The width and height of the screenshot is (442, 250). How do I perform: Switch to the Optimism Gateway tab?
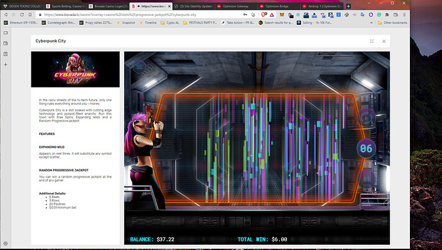[236, 6]
